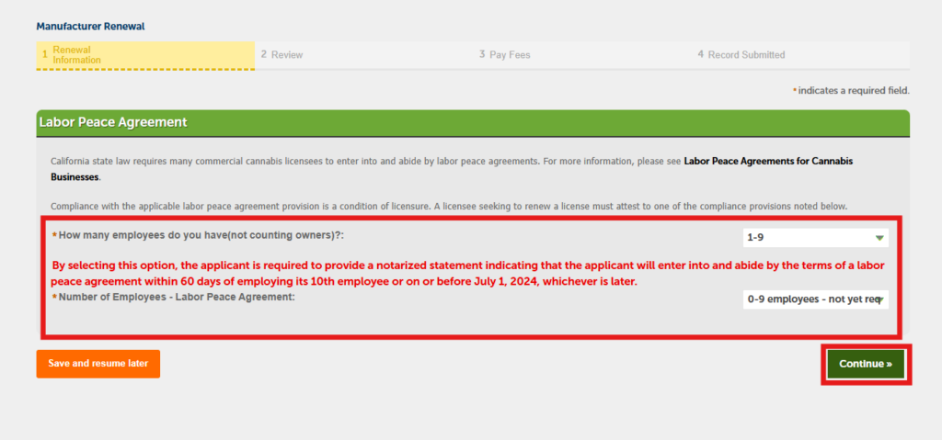Click the Save and resume later button
The image size is (942, 440).
(x=98, y=364)
